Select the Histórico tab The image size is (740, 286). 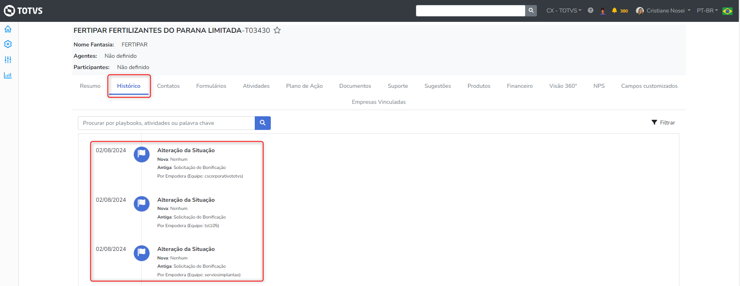point(129,86)
